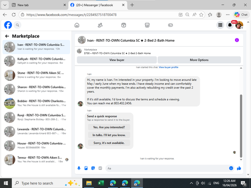Choose a sticker from the sticker icon

(93, 168)
